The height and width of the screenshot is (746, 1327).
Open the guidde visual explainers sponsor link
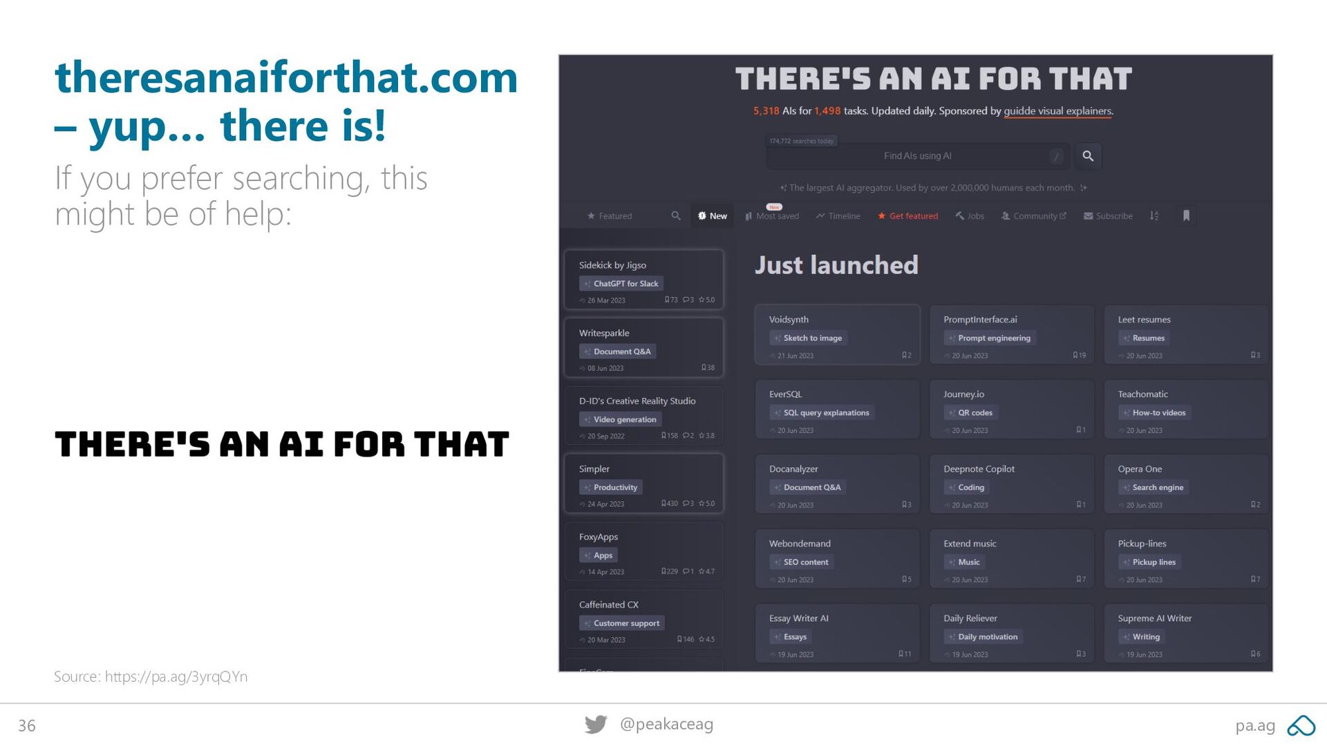click(1057, 111)
